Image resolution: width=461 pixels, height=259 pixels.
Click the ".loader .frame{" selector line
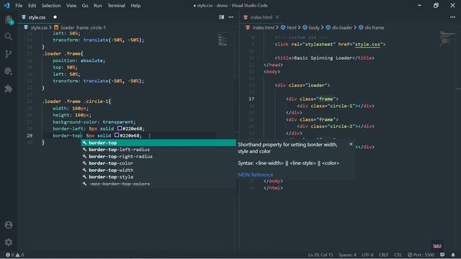(63, 53)
